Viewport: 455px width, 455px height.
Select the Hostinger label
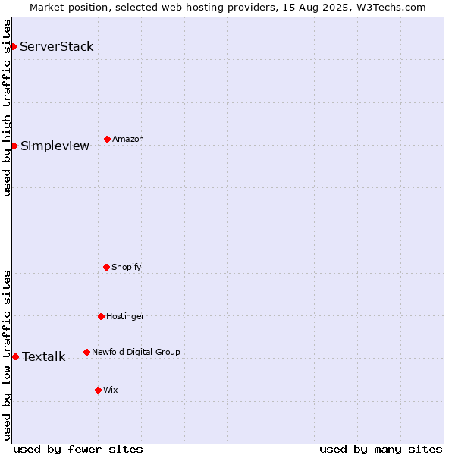(x=125, y=316)
